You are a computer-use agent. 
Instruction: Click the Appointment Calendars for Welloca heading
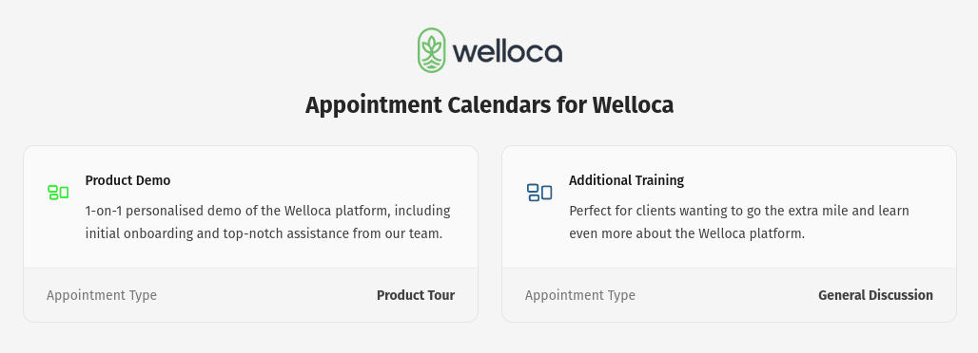(x=490, y=104)
